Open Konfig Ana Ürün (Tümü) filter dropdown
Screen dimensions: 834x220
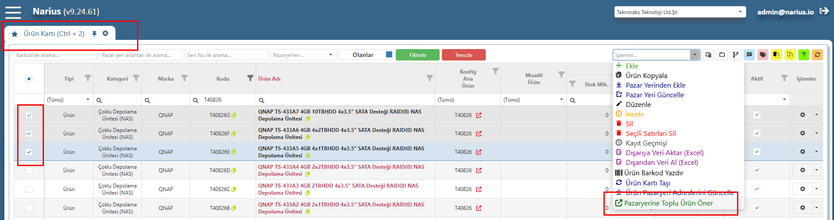tap(468, 99)
